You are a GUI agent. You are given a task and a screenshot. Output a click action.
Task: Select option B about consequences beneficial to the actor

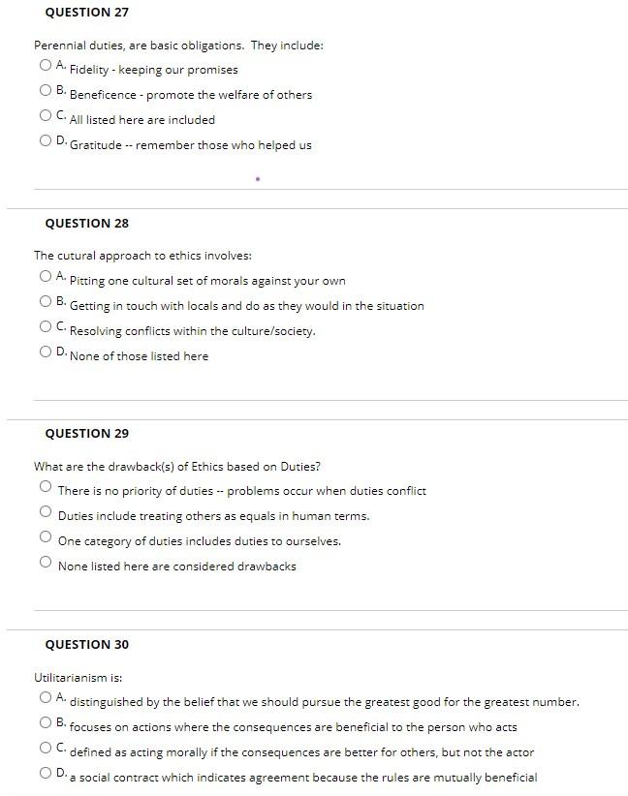coord(45,721)
